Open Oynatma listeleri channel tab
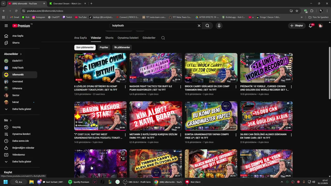 coord(128,38)
